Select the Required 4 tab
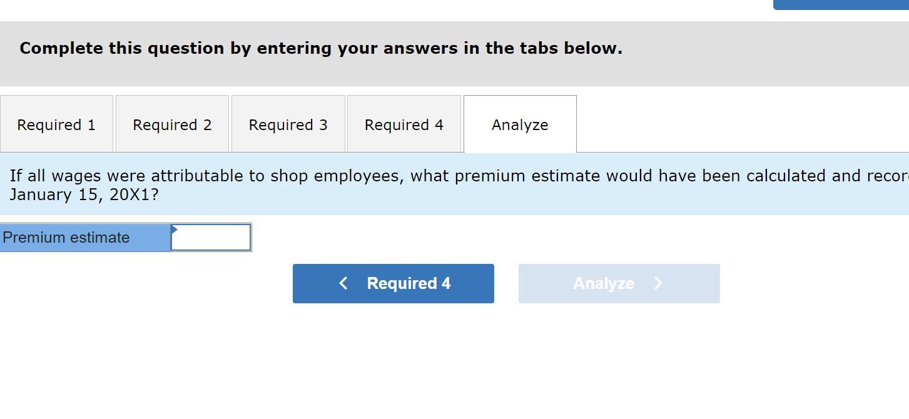 click(x=404, y=124)
